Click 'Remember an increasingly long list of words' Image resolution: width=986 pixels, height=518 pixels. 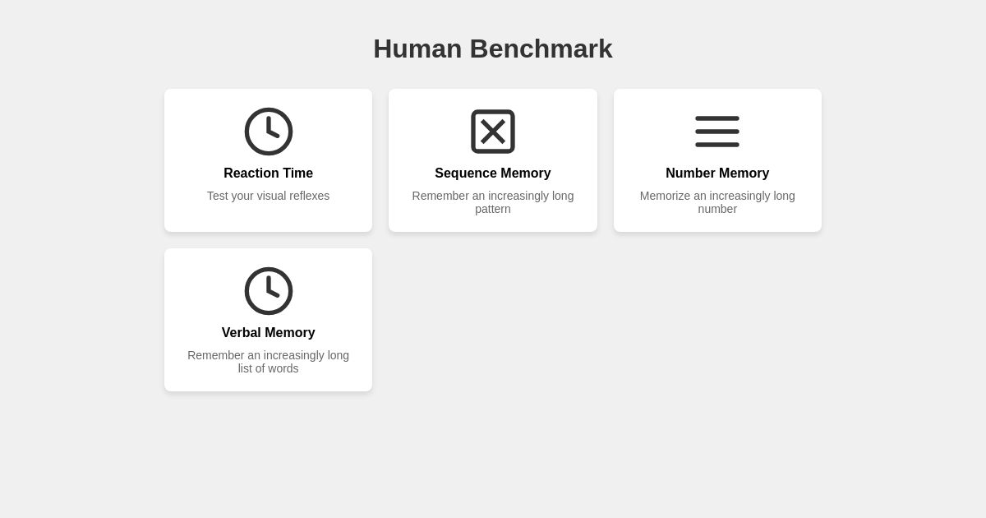click(269, 362)
